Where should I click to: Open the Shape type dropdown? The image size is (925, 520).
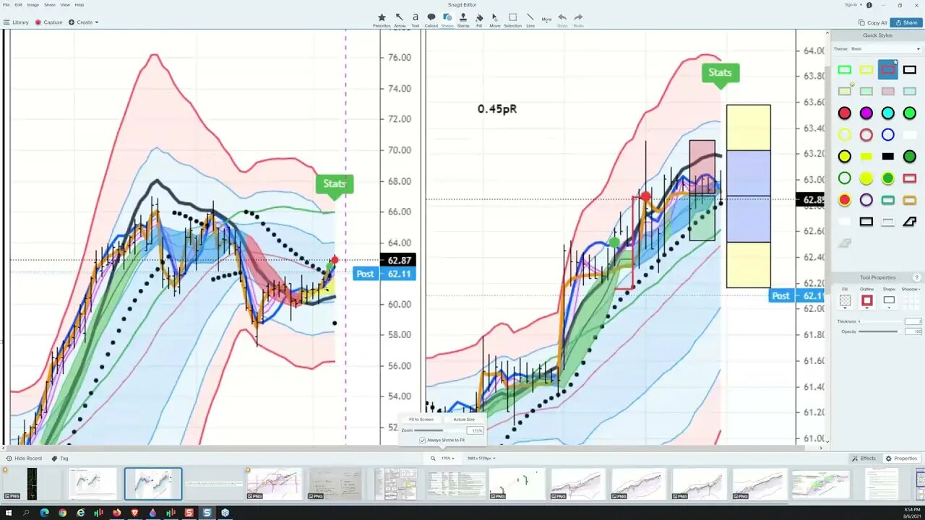click(x=889, y=300)
